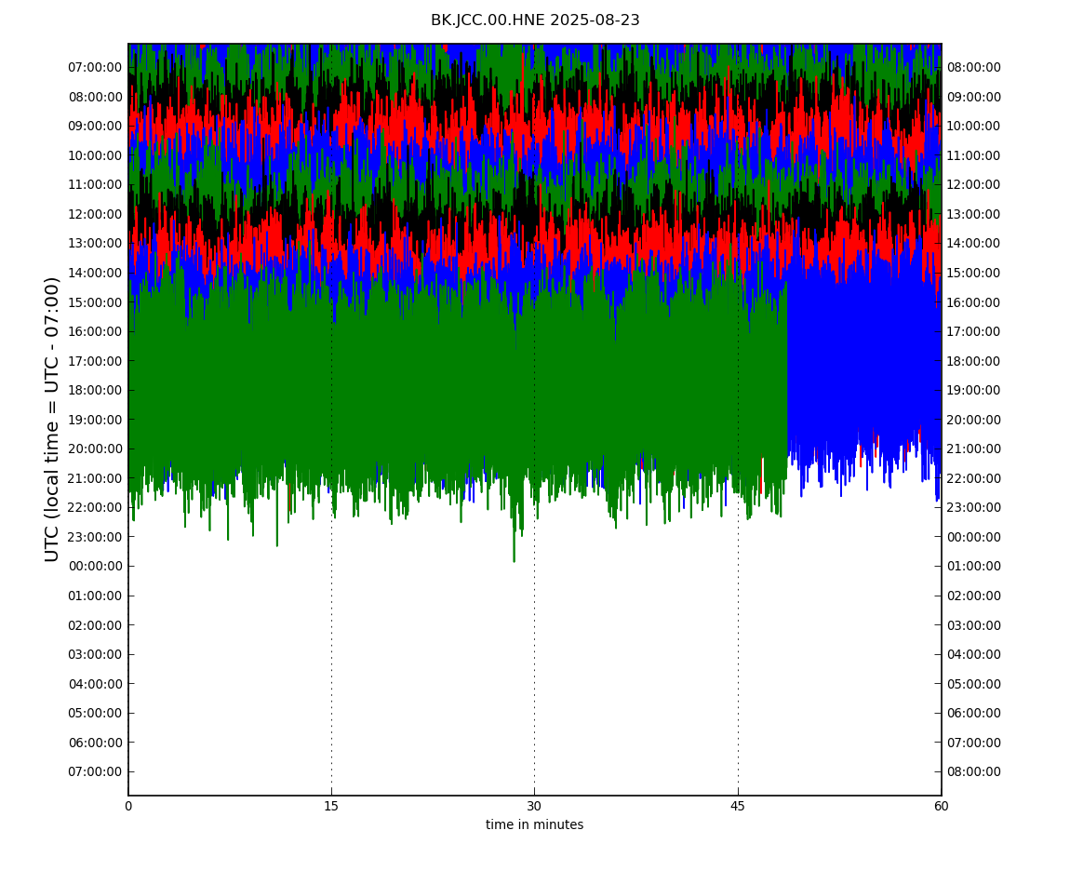1070x884 pixels.
Task: Click the x-axis tick label 0
Action: (128, 806)
